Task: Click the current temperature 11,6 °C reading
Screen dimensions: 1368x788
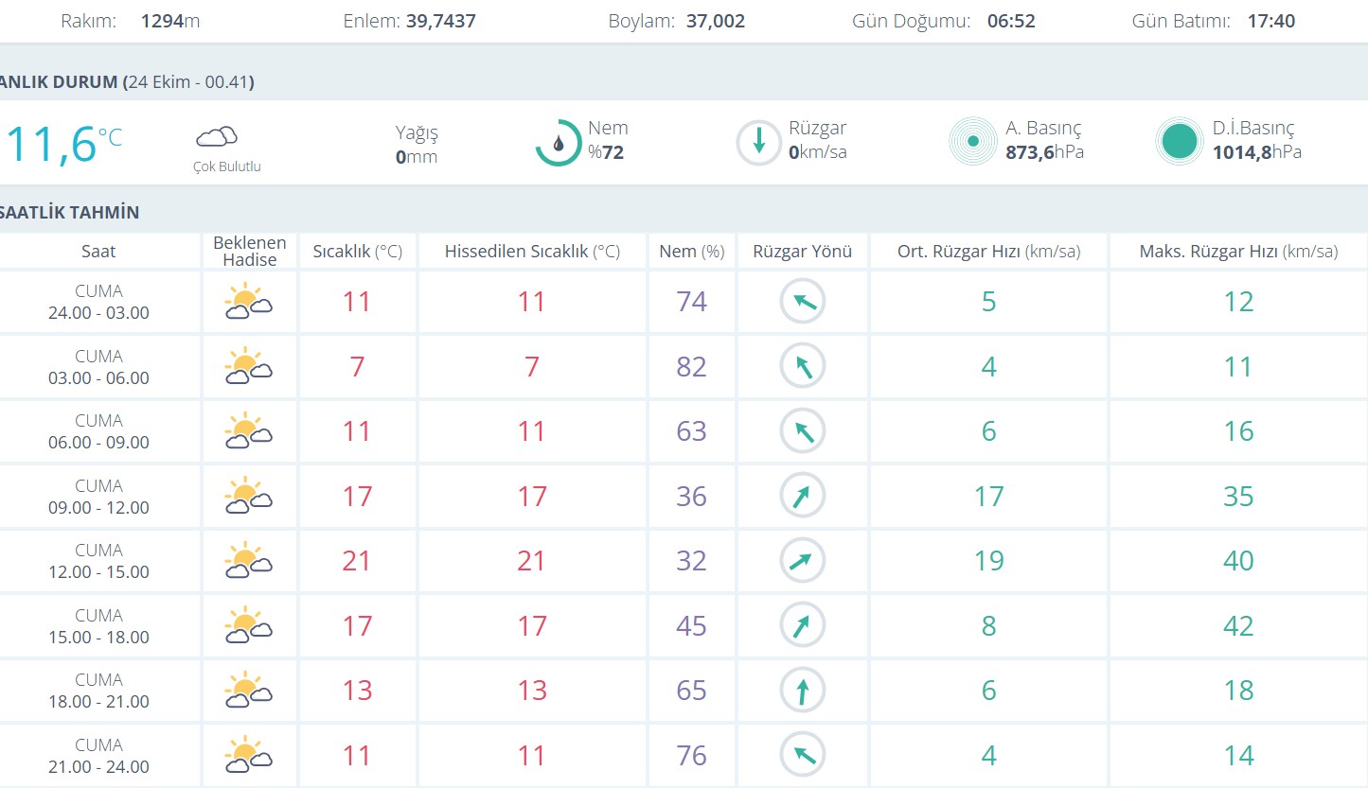Action: [x=62, y=144]
